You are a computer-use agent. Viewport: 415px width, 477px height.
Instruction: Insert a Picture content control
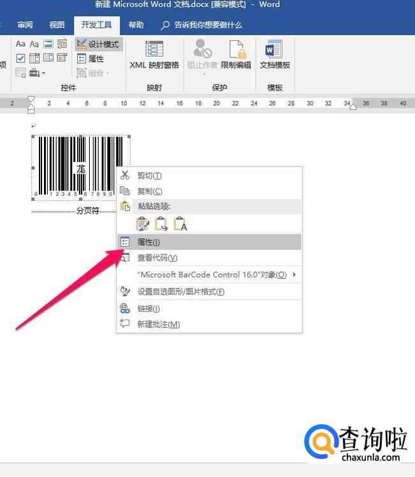pyautogui.click(x=48, y=44)
